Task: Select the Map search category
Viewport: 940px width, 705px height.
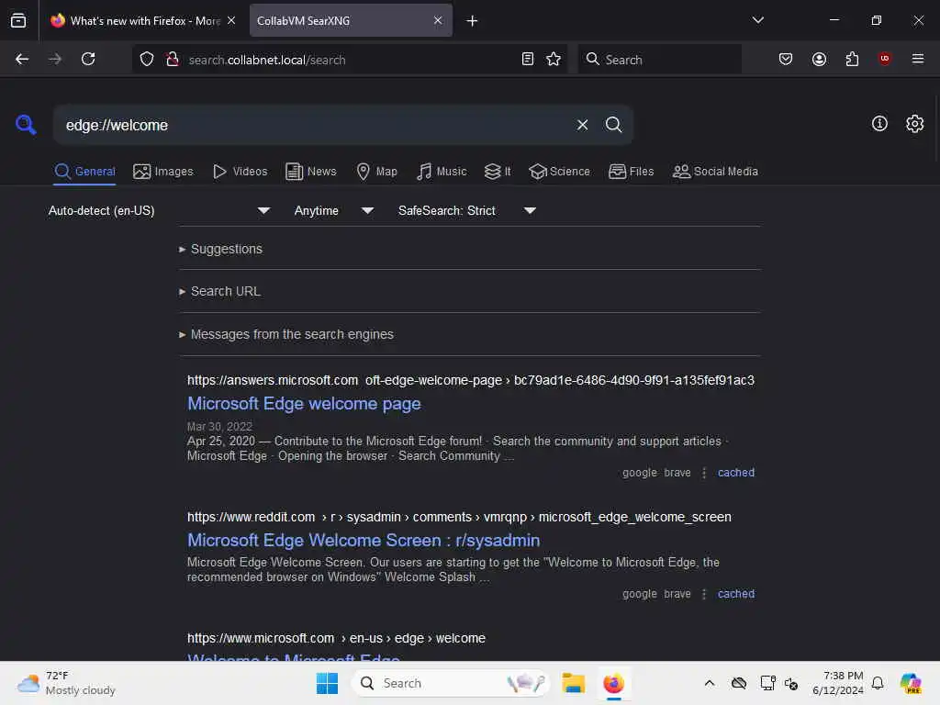Action: pyautogui.click(x=376, y=172)
